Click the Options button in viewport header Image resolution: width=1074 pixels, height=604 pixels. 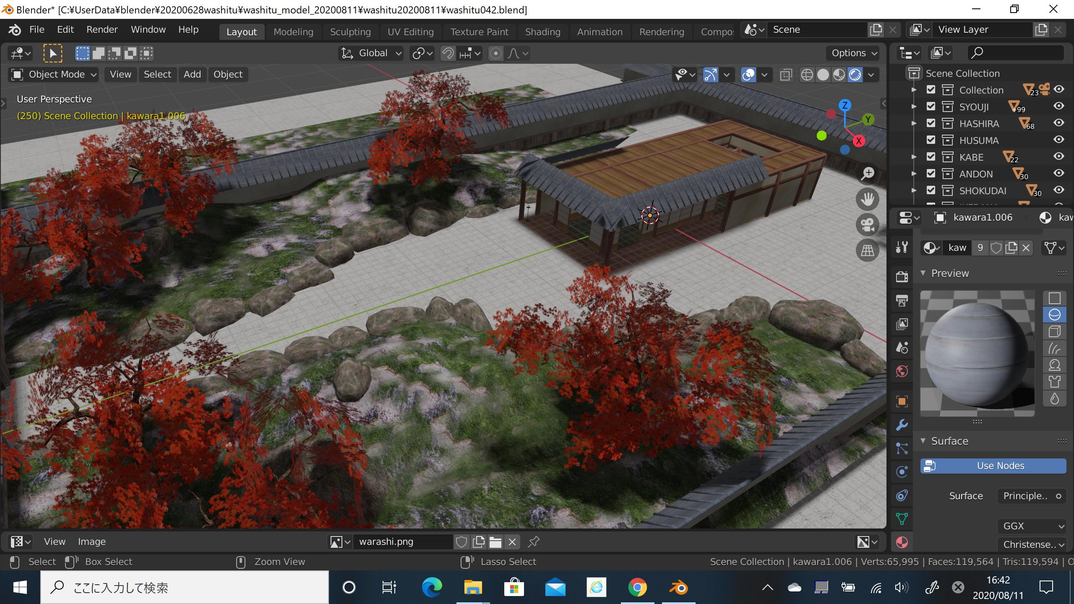click(x=854, y=53)
